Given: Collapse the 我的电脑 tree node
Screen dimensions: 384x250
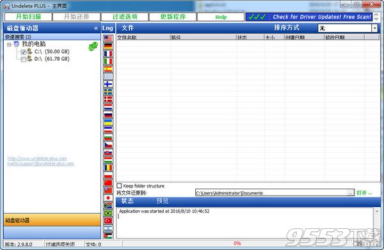Looking at the screenshot, I should click(9, 45).
